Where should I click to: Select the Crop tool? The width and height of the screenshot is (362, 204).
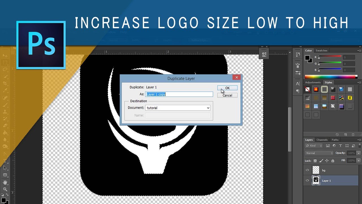[x=5, y=83]
